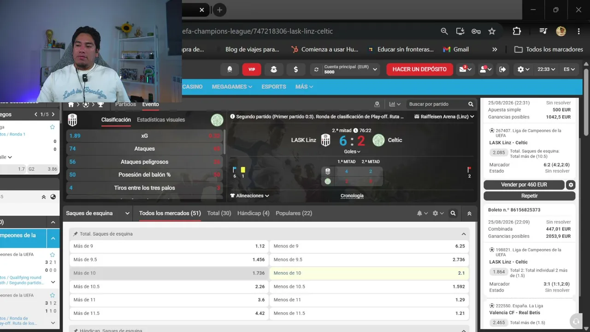Click the mascot icon next to VIP
The width and height of the screenshot is (590, 332).
pyautogui.click(x=274, y=69)
